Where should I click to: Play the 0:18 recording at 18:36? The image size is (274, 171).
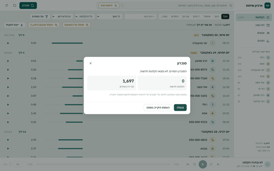pyautogui.click(x=8, y=78)
